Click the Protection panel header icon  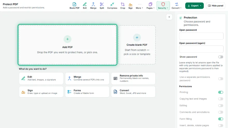pyautogui.click(x=181, y=18)
